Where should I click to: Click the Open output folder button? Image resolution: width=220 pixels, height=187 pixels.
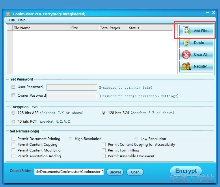click(x=135, y=172)
